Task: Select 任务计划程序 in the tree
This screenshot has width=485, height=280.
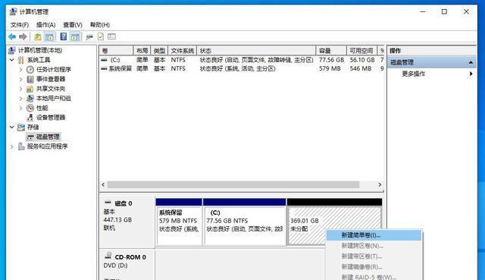Action: pyautogui.click(x=54, y=69)
